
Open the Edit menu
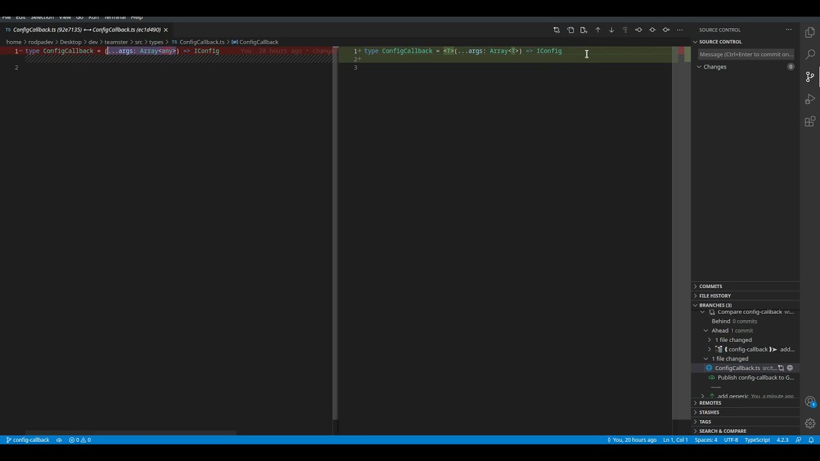[x=20, y=17]
